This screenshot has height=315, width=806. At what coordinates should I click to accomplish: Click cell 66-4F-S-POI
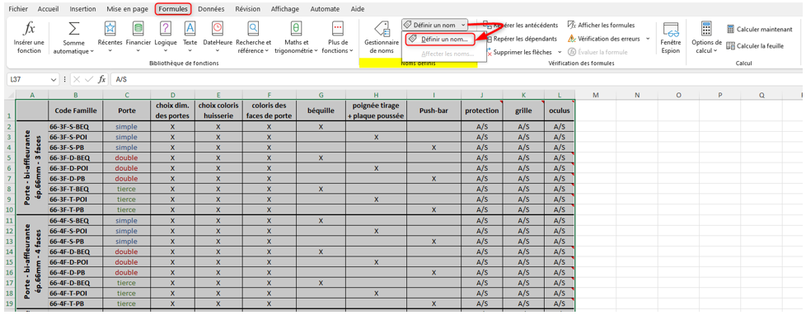(75, 231)
